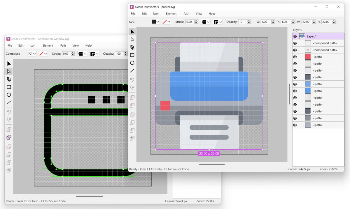The height and width of the screenshot is (209, 350).
Task: Select the Rectangle tool in printer.svg window
Action: (132, 55)
